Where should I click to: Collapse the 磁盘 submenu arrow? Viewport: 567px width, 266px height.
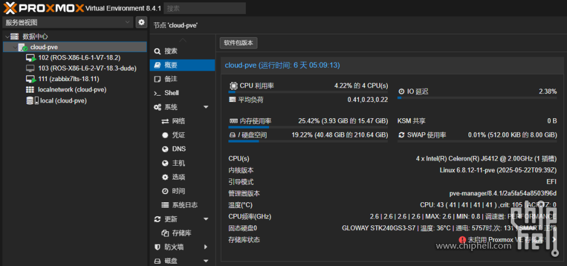(x=206, y=261)
